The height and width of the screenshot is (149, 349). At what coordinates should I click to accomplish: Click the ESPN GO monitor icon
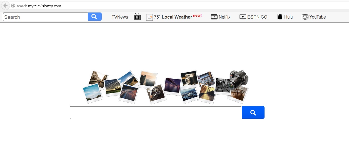243,17
